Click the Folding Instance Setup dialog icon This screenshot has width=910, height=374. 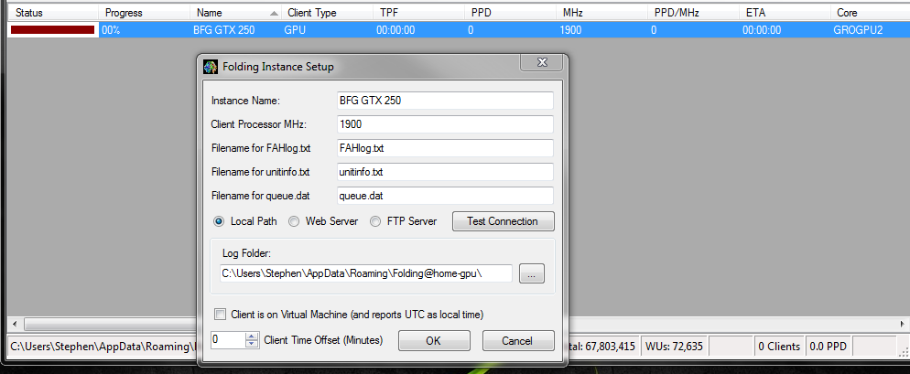tap(210, 67)
